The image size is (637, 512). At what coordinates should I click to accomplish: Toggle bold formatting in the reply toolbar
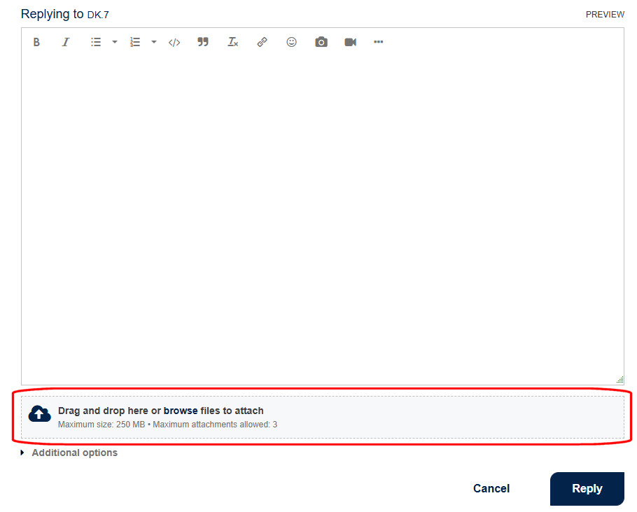pyautogui.click(x=36, y=42)
